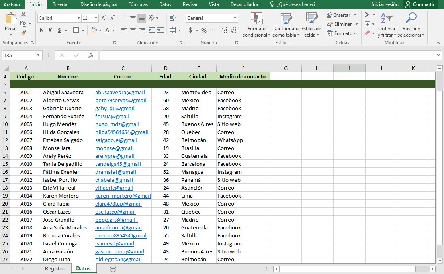Click the orientation angled text icon

coord(152,18)
